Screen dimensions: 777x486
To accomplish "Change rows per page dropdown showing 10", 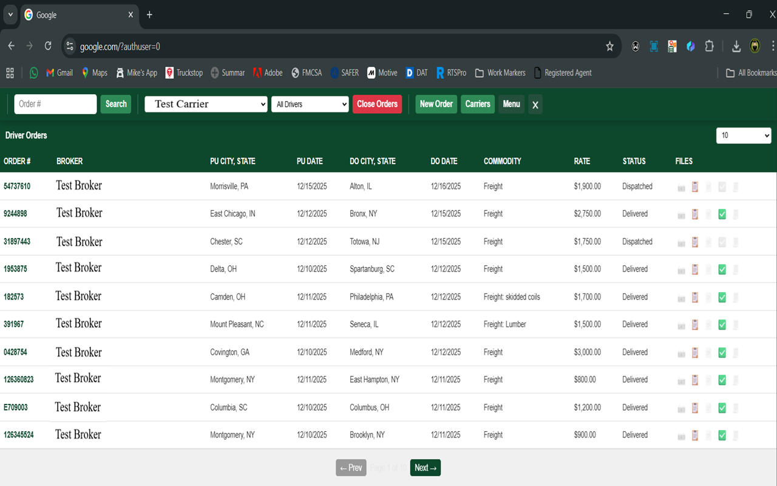I will coord(743,135).
